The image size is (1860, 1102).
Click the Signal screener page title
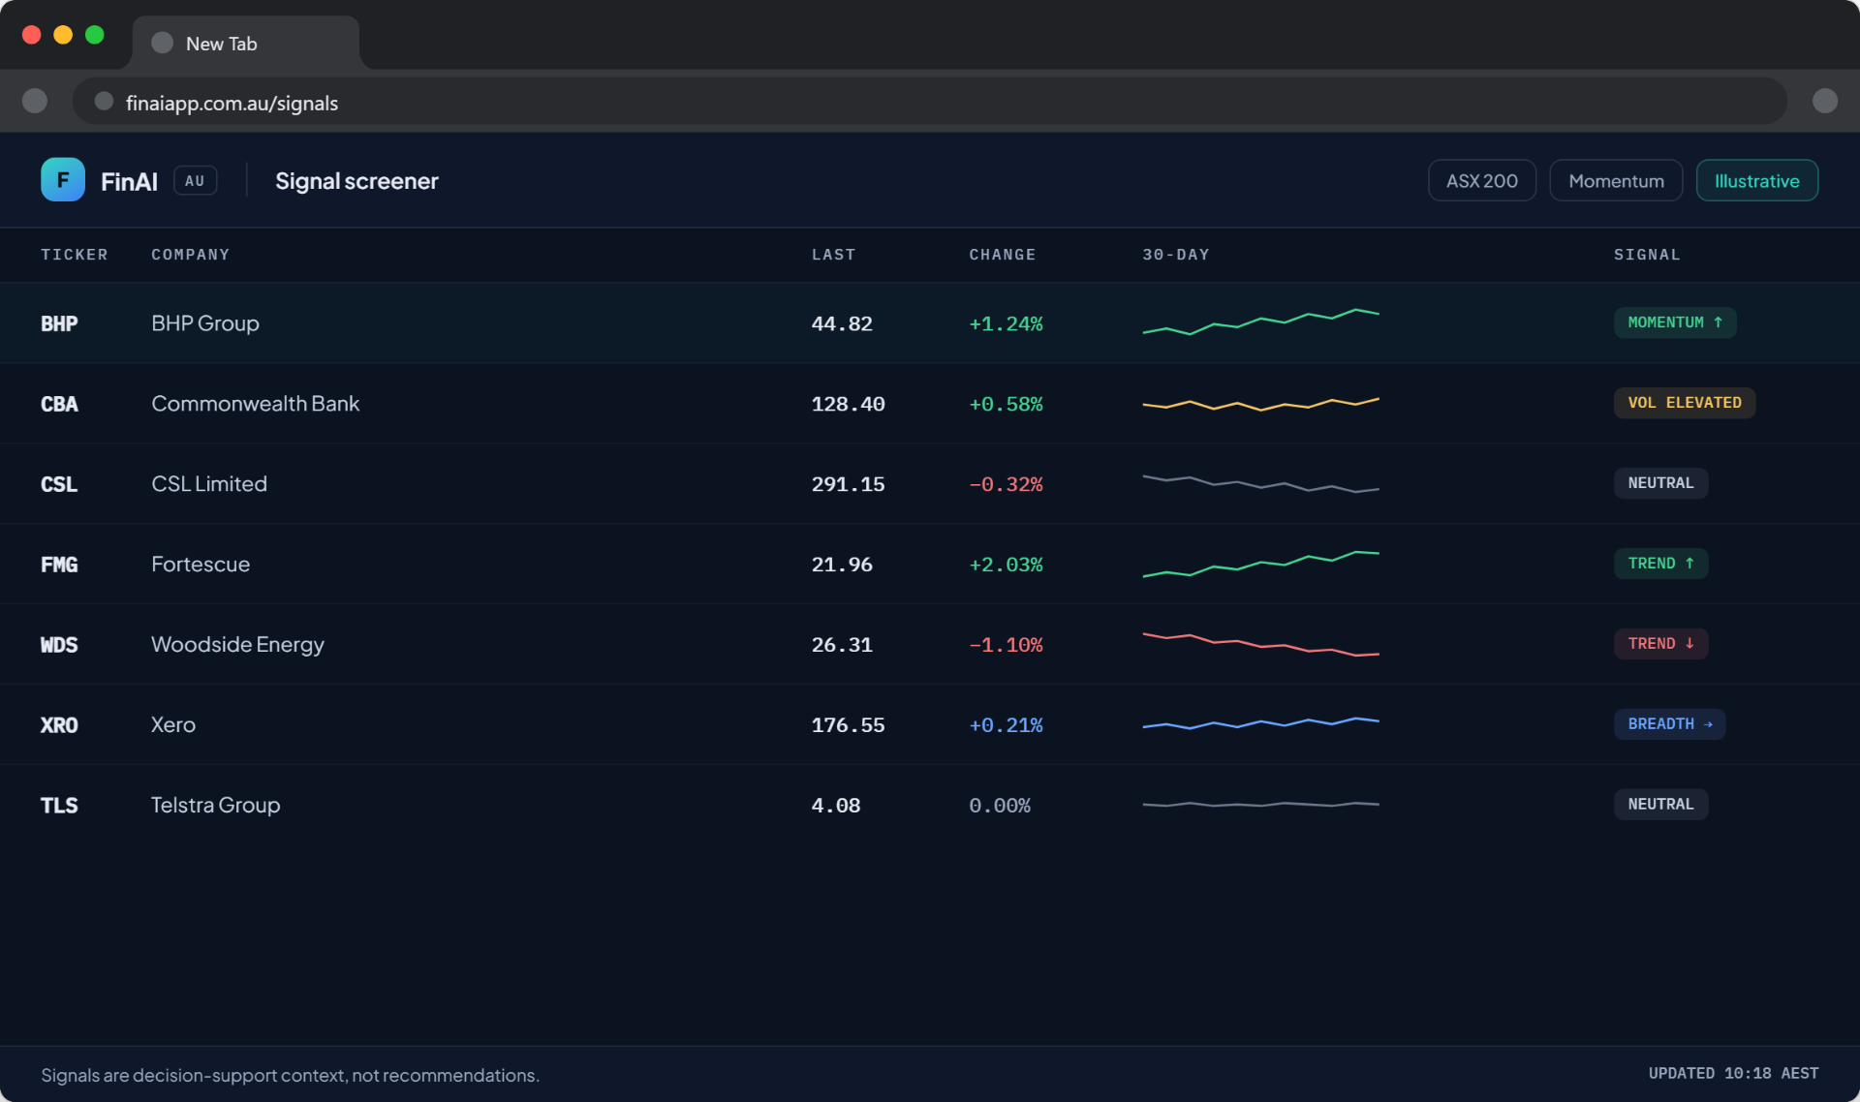[356, 181]
